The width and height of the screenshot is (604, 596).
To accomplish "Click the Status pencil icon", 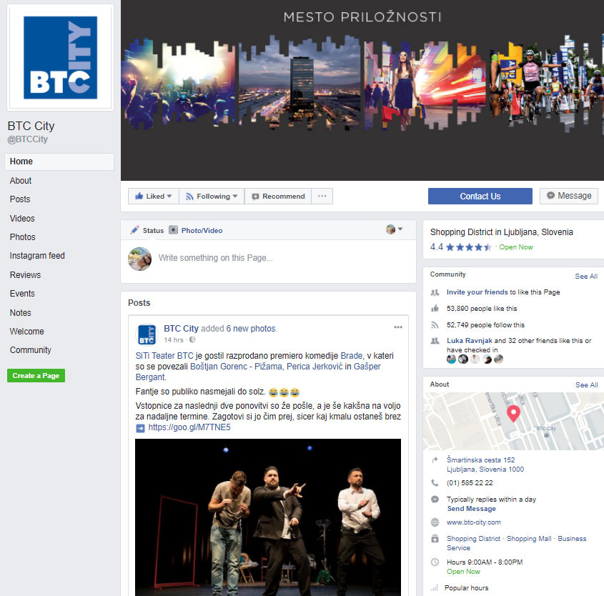I will pos(134,230).
